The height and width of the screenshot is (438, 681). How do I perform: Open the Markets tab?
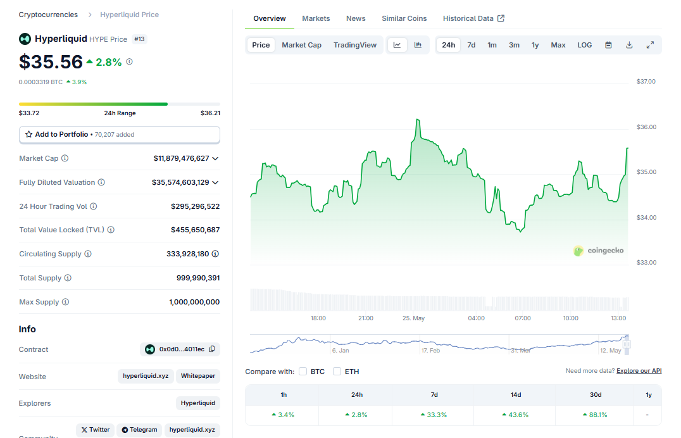(316, 18)
